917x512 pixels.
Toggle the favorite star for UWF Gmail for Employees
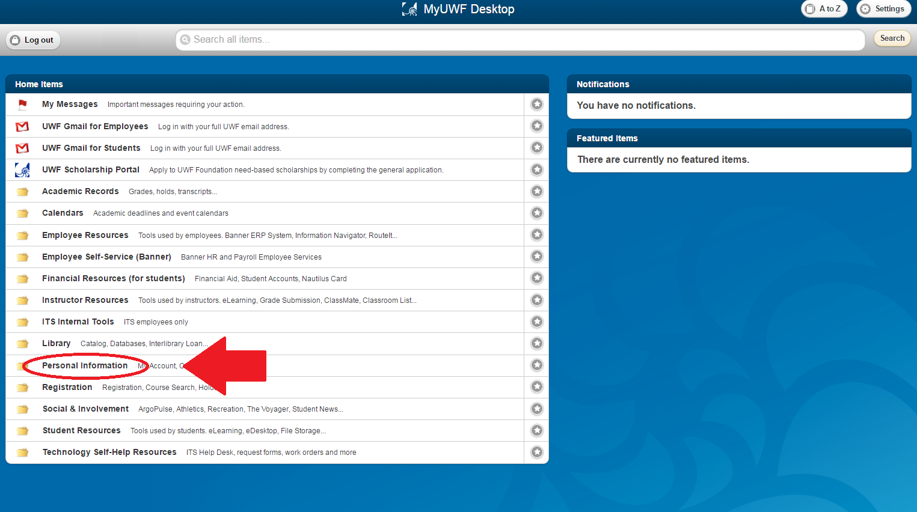[537, 126]
